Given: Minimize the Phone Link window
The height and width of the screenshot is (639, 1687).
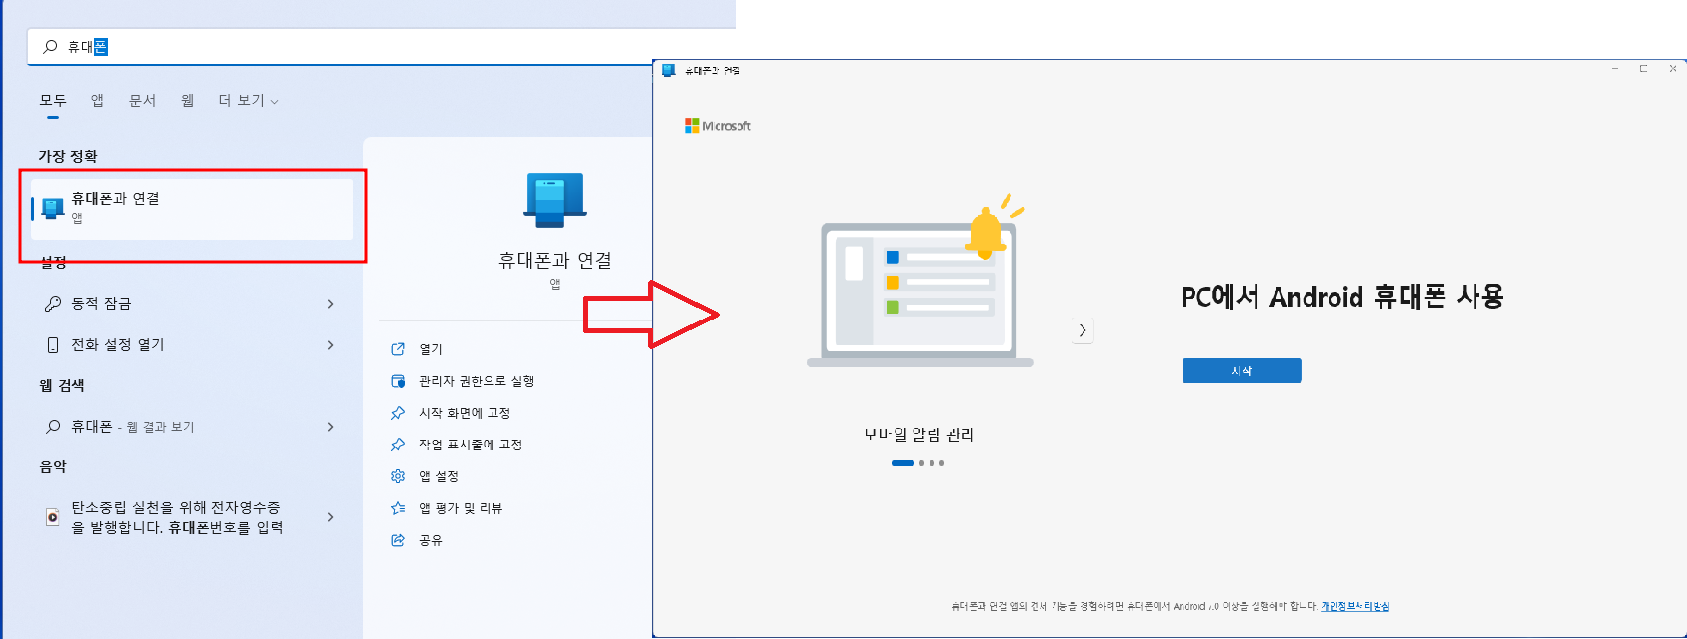Looking at the screenshot, I should point(1615,69).
